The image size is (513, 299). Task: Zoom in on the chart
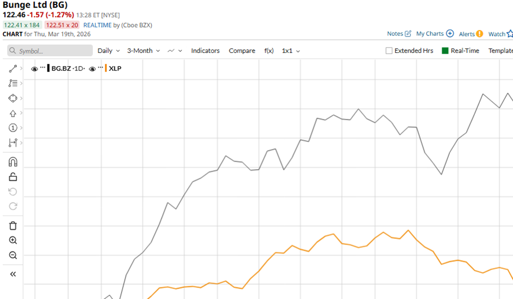point(13,241)
